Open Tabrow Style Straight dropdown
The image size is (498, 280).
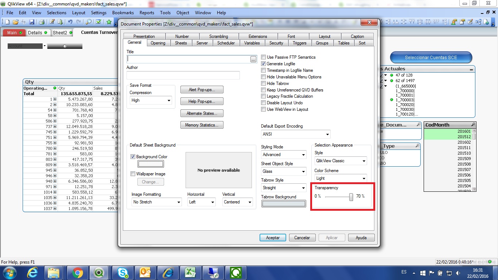point(284,188)
